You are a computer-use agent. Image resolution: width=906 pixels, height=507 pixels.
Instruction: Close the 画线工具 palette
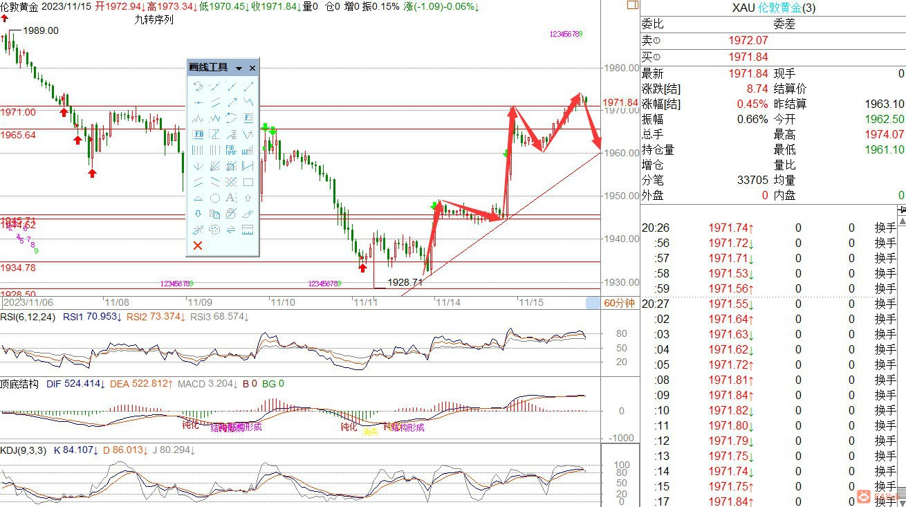252,68
